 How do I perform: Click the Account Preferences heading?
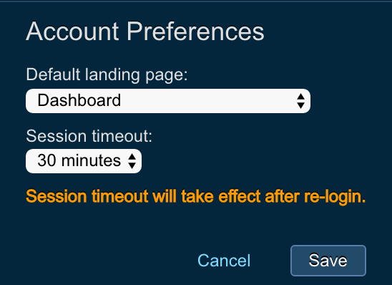[145, 32]
